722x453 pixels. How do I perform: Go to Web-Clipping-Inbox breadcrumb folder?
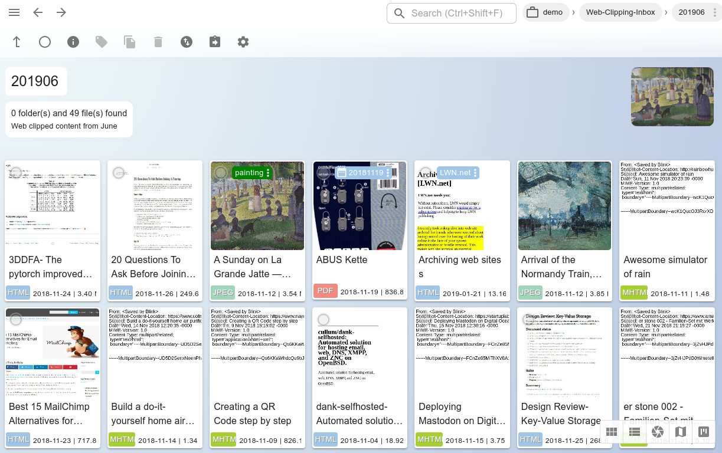point(620,12)
